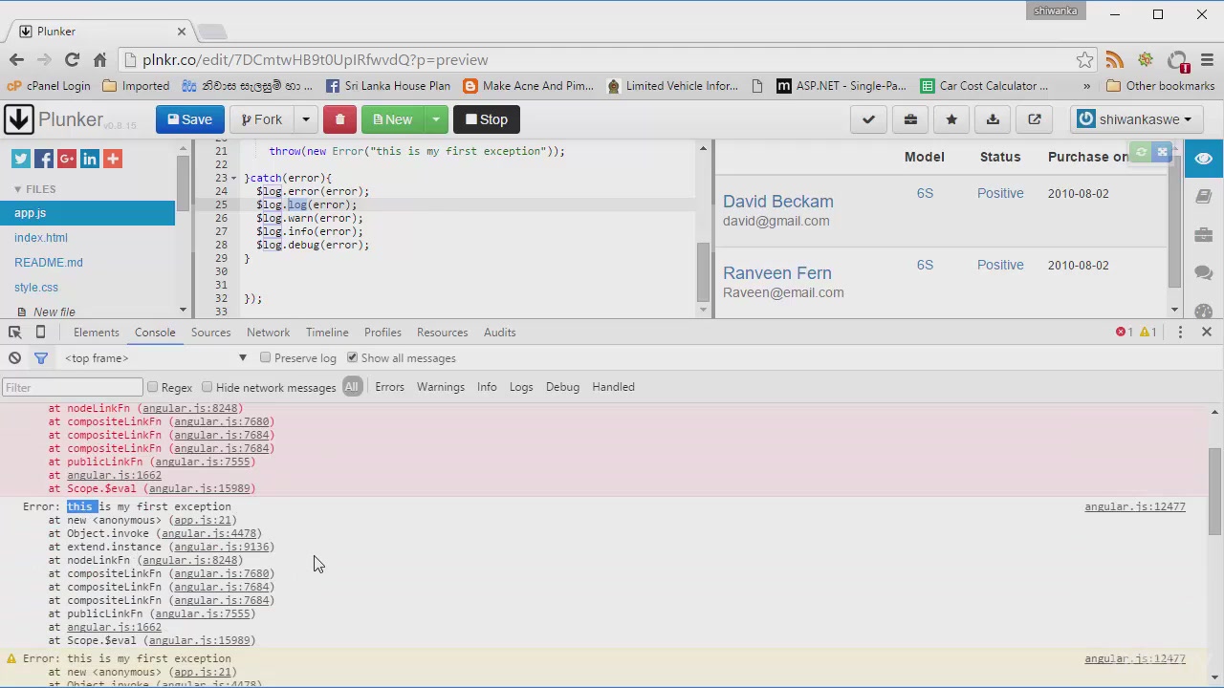1224x688 pixels.
Task: Share plunk on Facebook
Action: tap(43, 159)
